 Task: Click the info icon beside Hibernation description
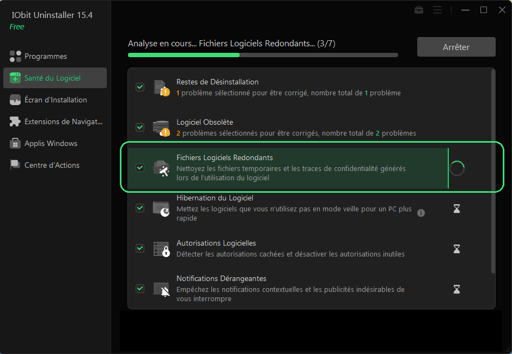point(421,213)
